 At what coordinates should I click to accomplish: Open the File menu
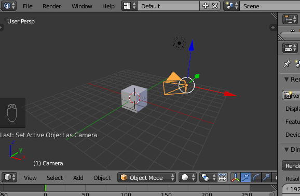pos(28,6)
